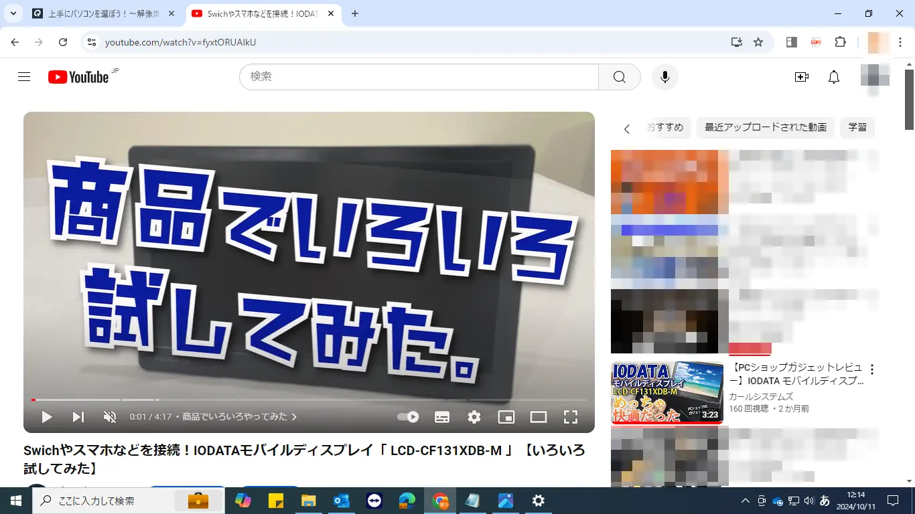Open Microsoft Edge from the taskbar
915x514 pixels.
[407, 501]
